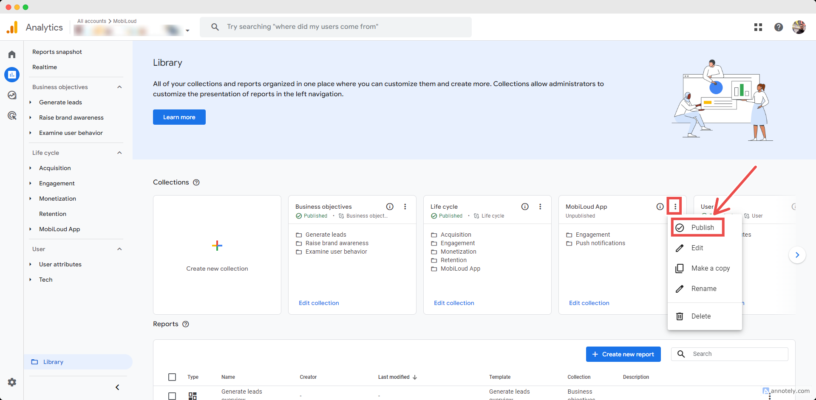
Task: Click the Create new collection card
Action: click(217, 255)
